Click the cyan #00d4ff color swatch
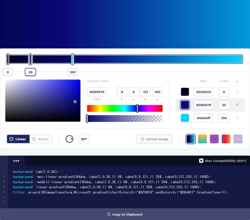This screenshot has width=250, height=220. pos(185,118)
